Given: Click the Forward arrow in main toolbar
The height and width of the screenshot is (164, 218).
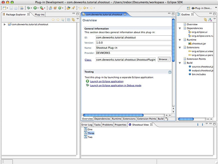Looking at the screenshot, I should [91, 8].
